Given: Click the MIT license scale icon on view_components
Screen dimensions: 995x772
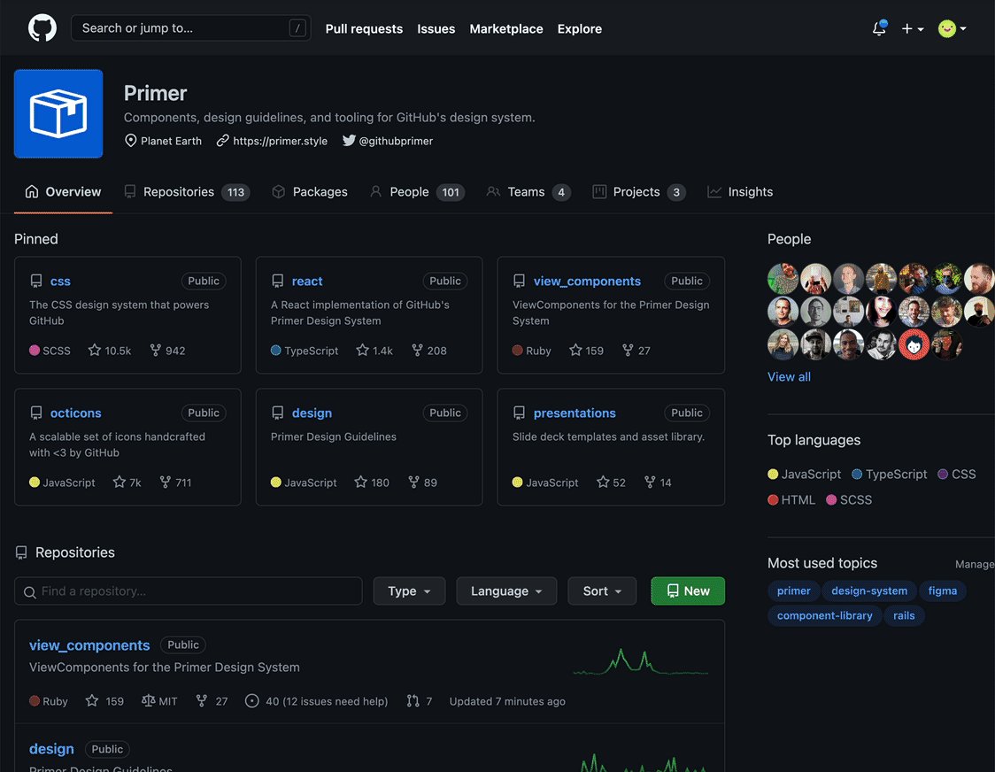Looking at the screenshot, I should click(148, 700).
